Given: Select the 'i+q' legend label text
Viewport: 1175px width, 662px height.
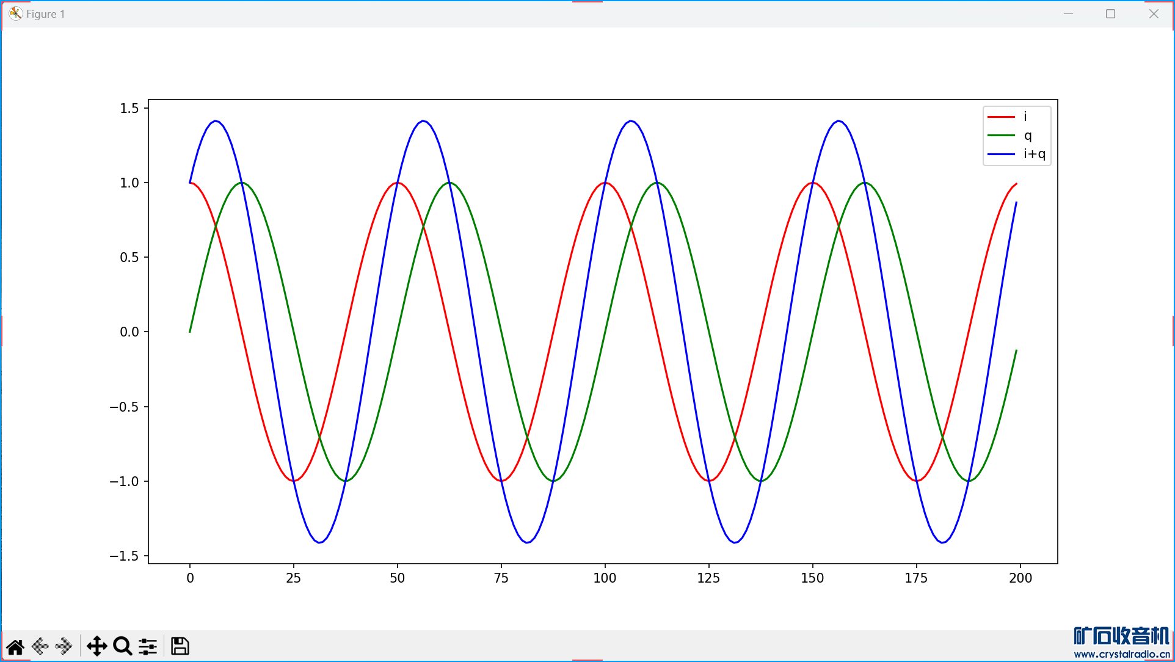Looking at the screenshot, I should click(x=1035, y=154).
